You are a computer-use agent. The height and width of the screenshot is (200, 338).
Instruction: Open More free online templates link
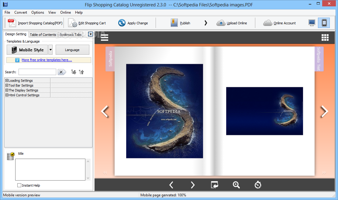pos(47,60)
